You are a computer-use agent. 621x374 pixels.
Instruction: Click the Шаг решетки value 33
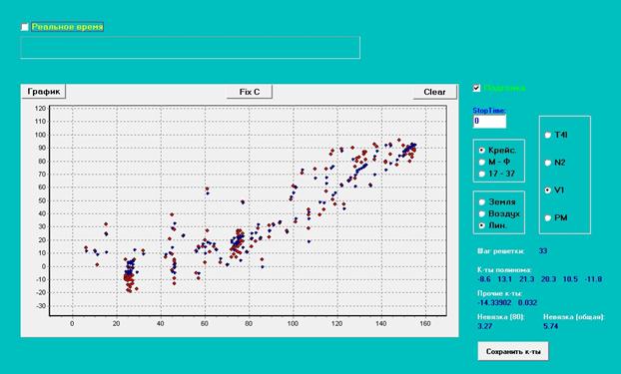tap(543, 251)
